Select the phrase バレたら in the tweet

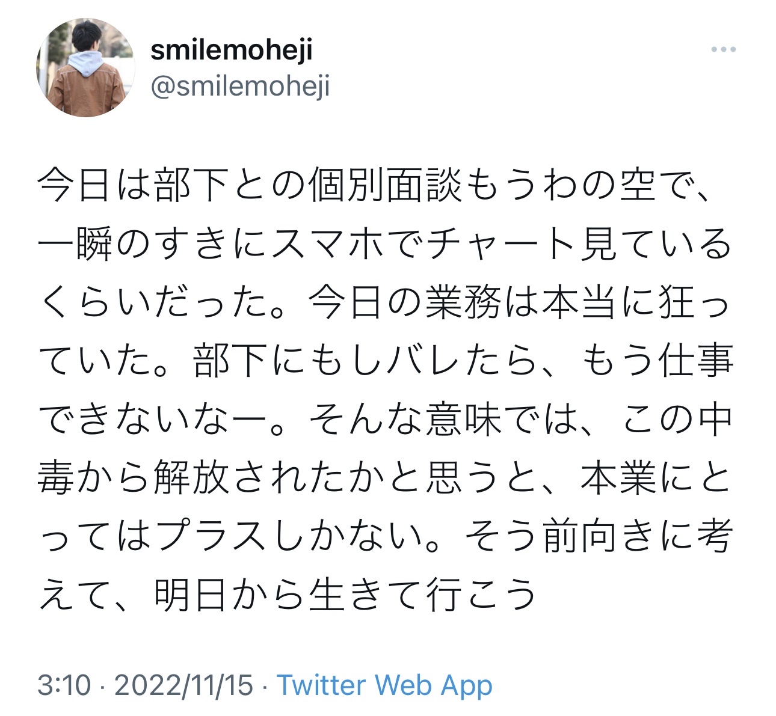point(462,361)
